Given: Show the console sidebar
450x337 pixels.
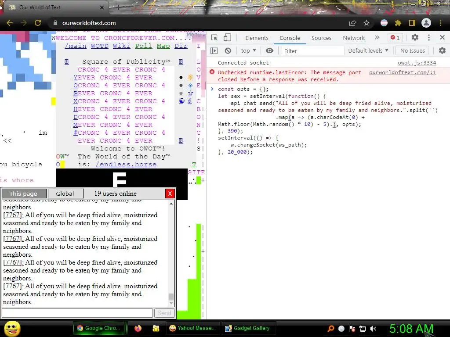Looking at the screenshot, I should tap(214, 51).
